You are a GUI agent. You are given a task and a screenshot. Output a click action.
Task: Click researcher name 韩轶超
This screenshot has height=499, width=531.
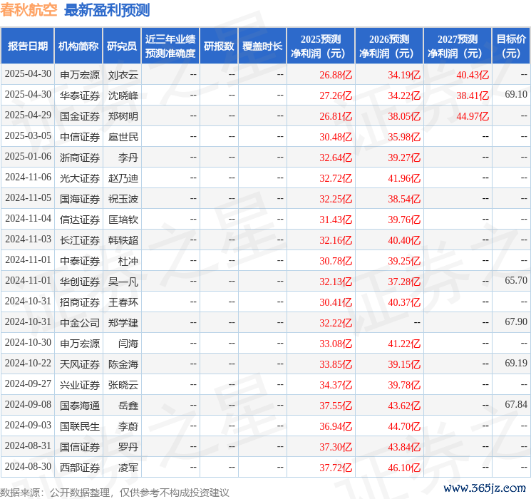tap(123, 240)
